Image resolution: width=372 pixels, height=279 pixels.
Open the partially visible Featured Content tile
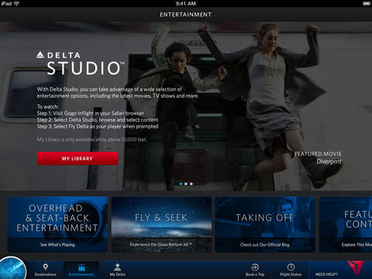[346, 224]
